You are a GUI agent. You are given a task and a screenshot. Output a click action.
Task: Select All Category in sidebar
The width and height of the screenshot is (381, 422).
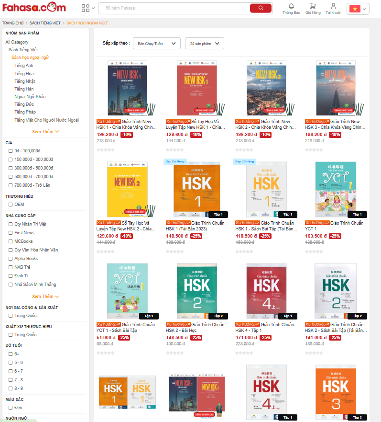[17, 42]
